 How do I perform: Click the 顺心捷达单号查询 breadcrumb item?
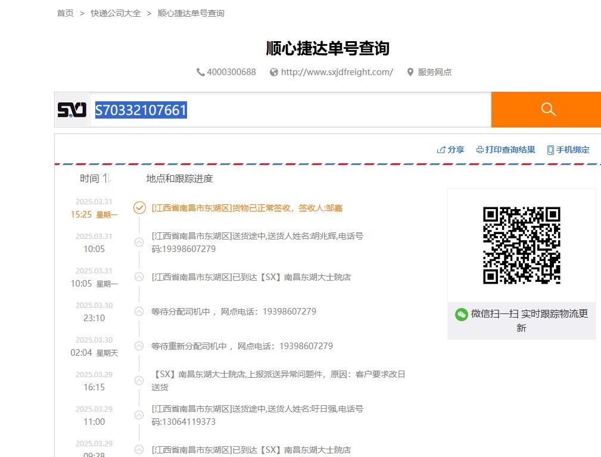[191, 13]
